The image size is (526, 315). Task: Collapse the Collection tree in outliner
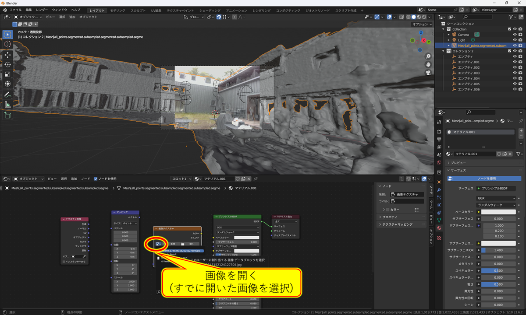point(444,29)
